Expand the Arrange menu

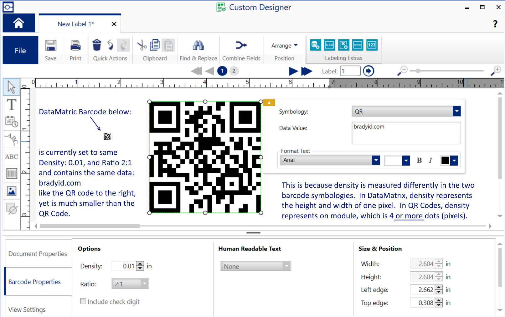tap(283, 45)
